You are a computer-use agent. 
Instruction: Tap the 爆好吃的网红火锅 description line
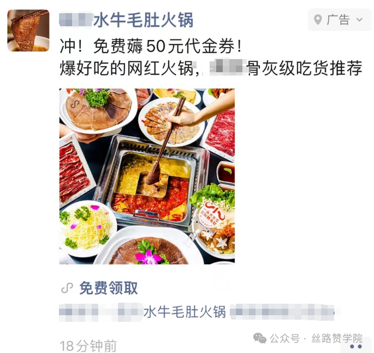(x=211, y=68)
